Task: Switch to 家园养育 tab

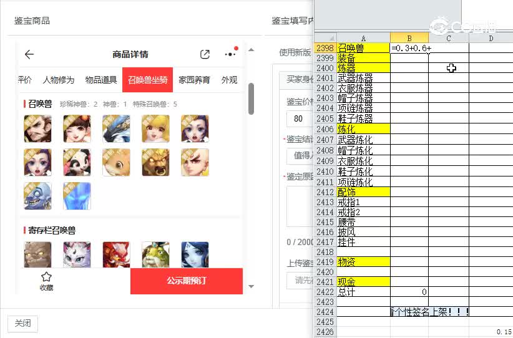Action: (x=194, y=80)
